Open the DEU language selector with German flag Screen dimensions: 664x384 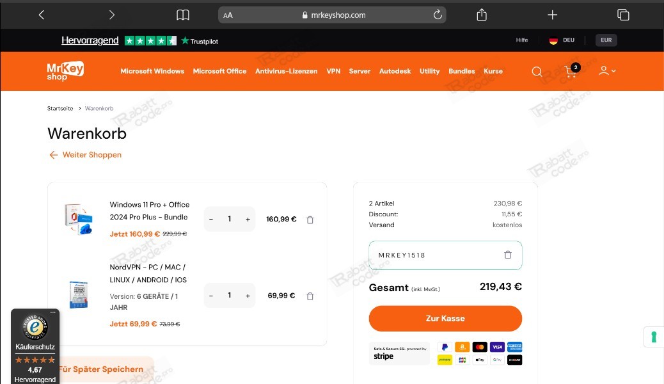pos(561,40)
